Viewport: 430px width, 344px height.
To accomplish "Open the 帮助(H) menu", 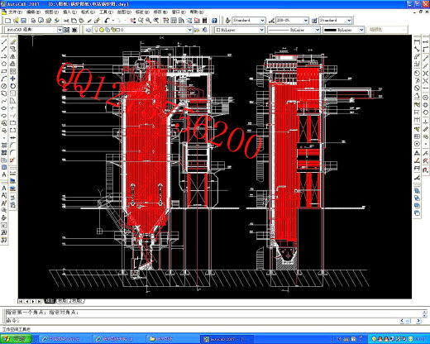I will pos(197,12).
